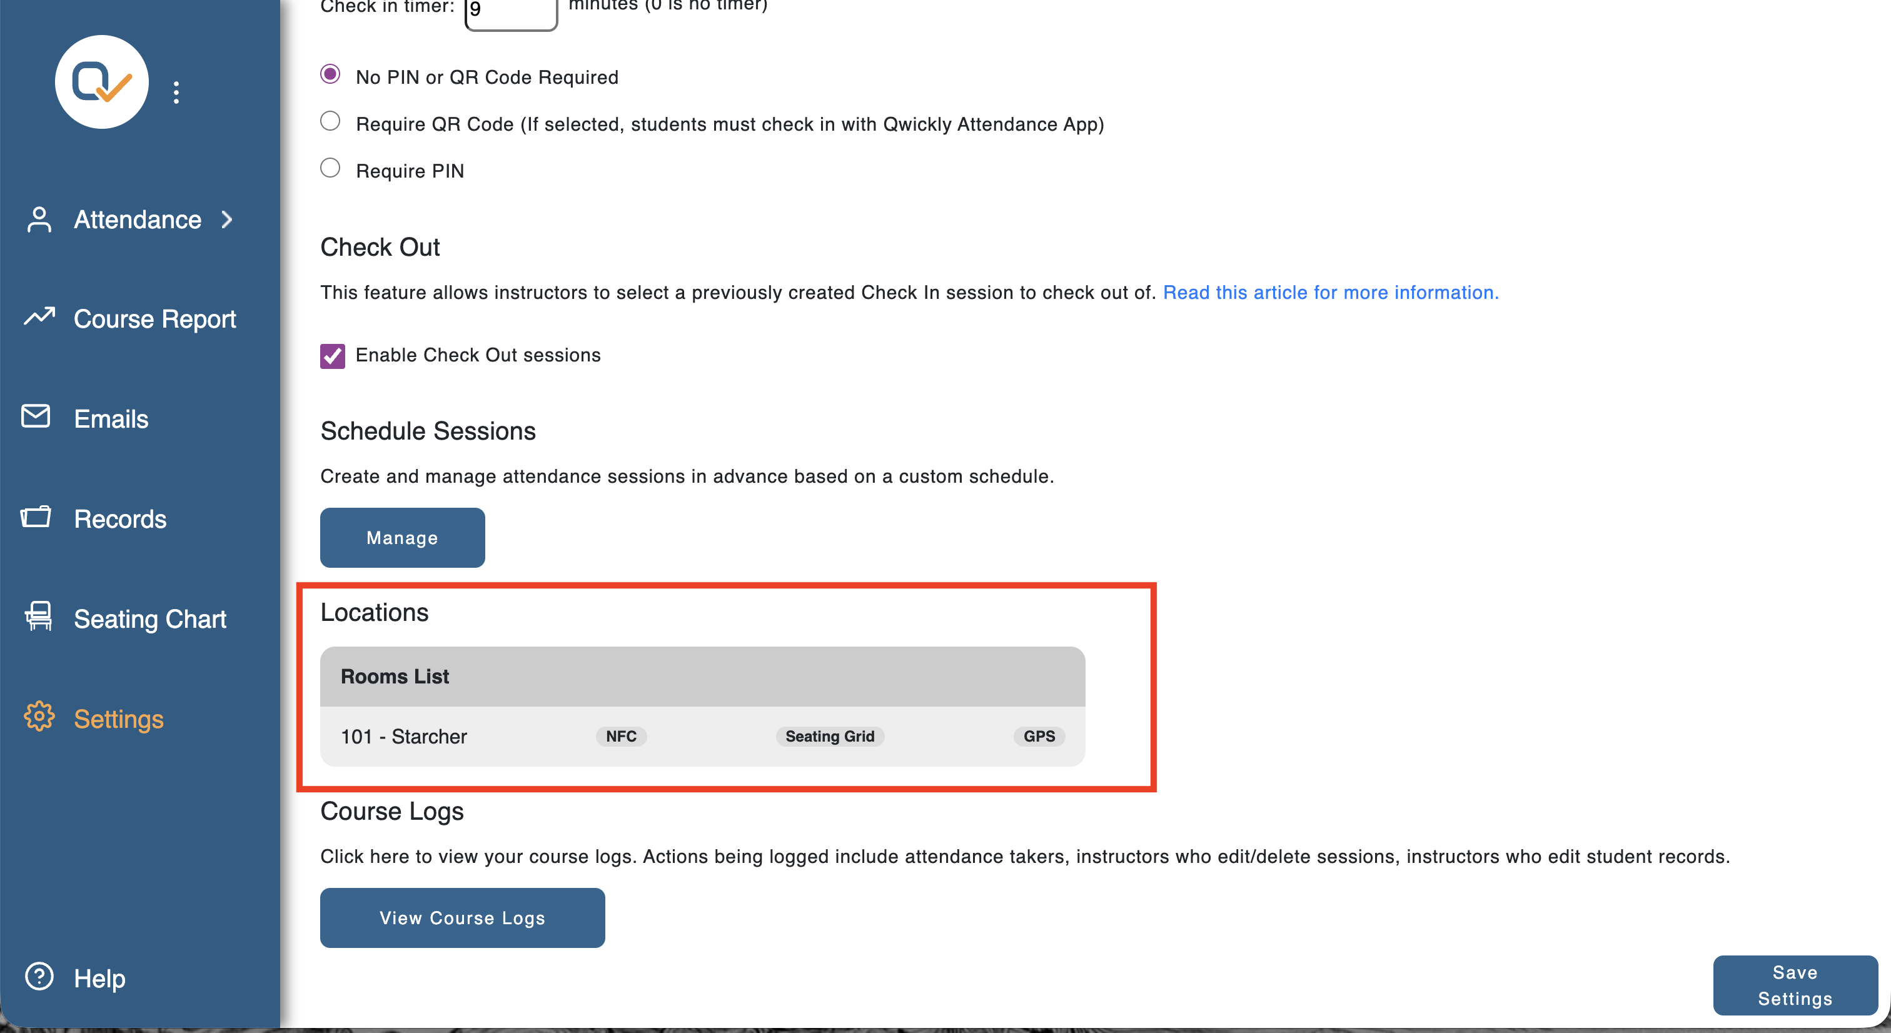Open the three-dot menu beside logo
The height and width of the screenshot is (1033, 1891).
click(x=176, y=93)
